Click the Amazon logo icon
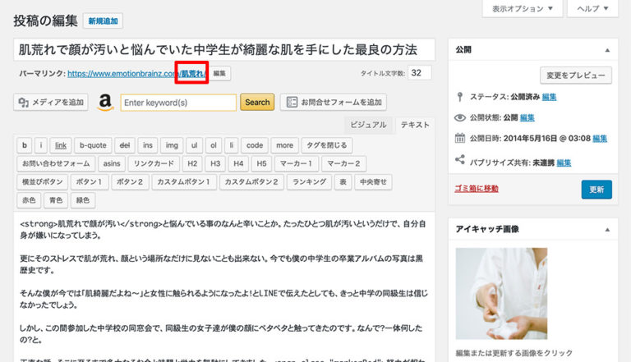Image resolution: width=631 pixels, height=362 pixels. tap(105, 102)
